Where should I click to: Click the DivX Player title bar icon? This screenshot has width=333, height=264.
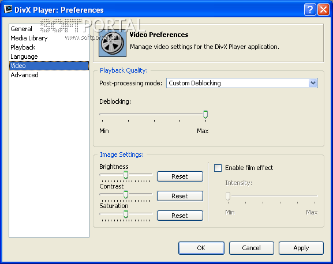8,9
